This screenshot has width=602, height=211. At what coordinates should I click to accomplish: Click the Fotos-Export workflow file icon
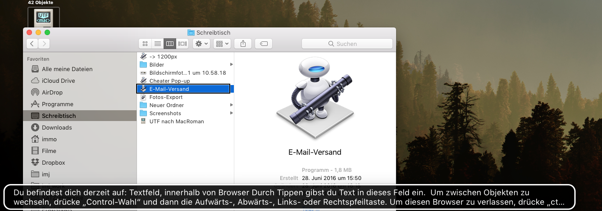(x=143, y=97)
